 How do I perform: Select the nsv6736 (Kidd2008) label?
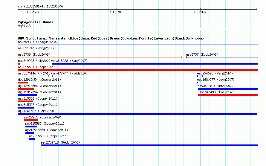click(x=34, y=54)
